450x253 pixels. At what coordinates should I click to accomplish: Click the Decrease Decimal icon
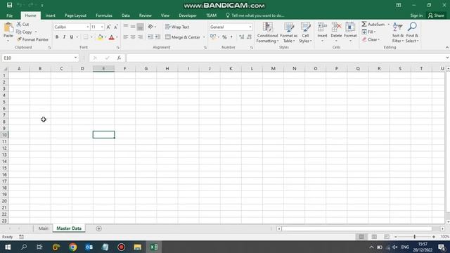pos(249,37)
